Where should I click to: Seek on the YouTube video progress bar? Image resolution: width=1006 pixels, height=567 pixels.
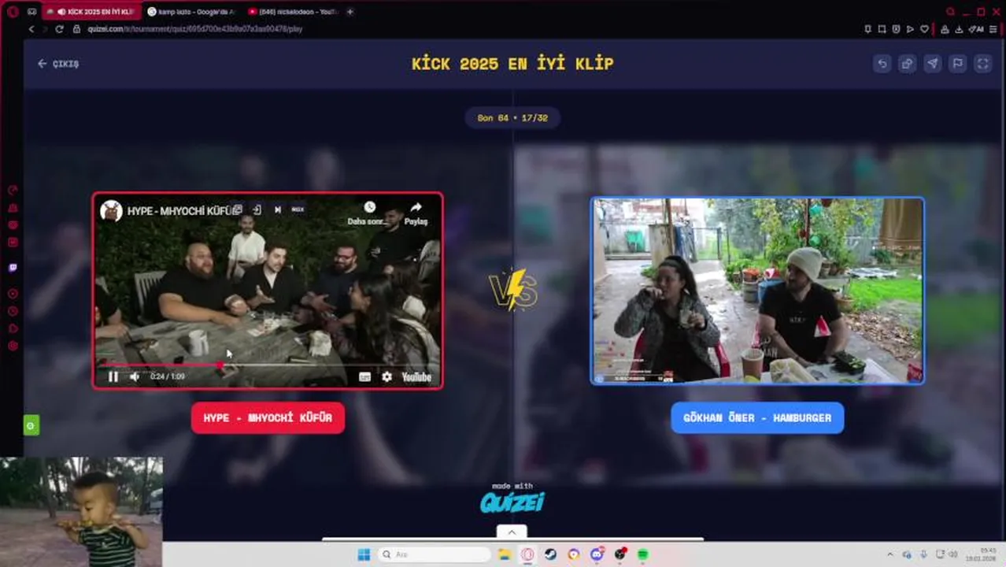pos(268,365)
